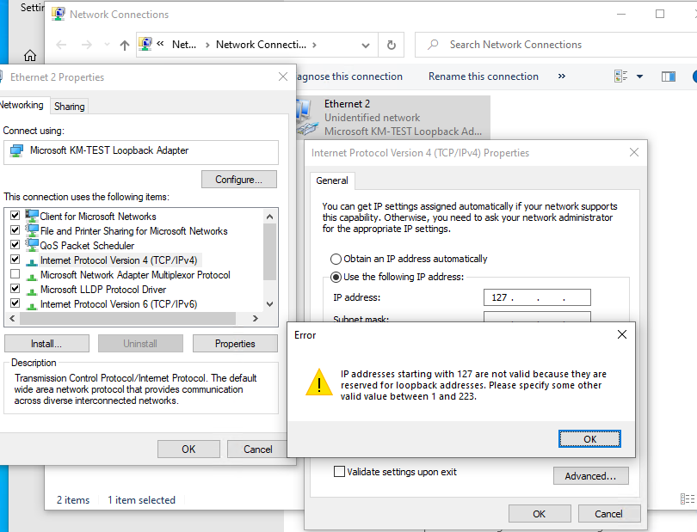
Task: Click Cancel in Ethernet 2 Properties
Action: coord(258,449)
